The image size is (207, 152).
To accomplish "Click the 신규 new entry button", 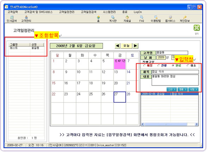I will coord(172,89).
